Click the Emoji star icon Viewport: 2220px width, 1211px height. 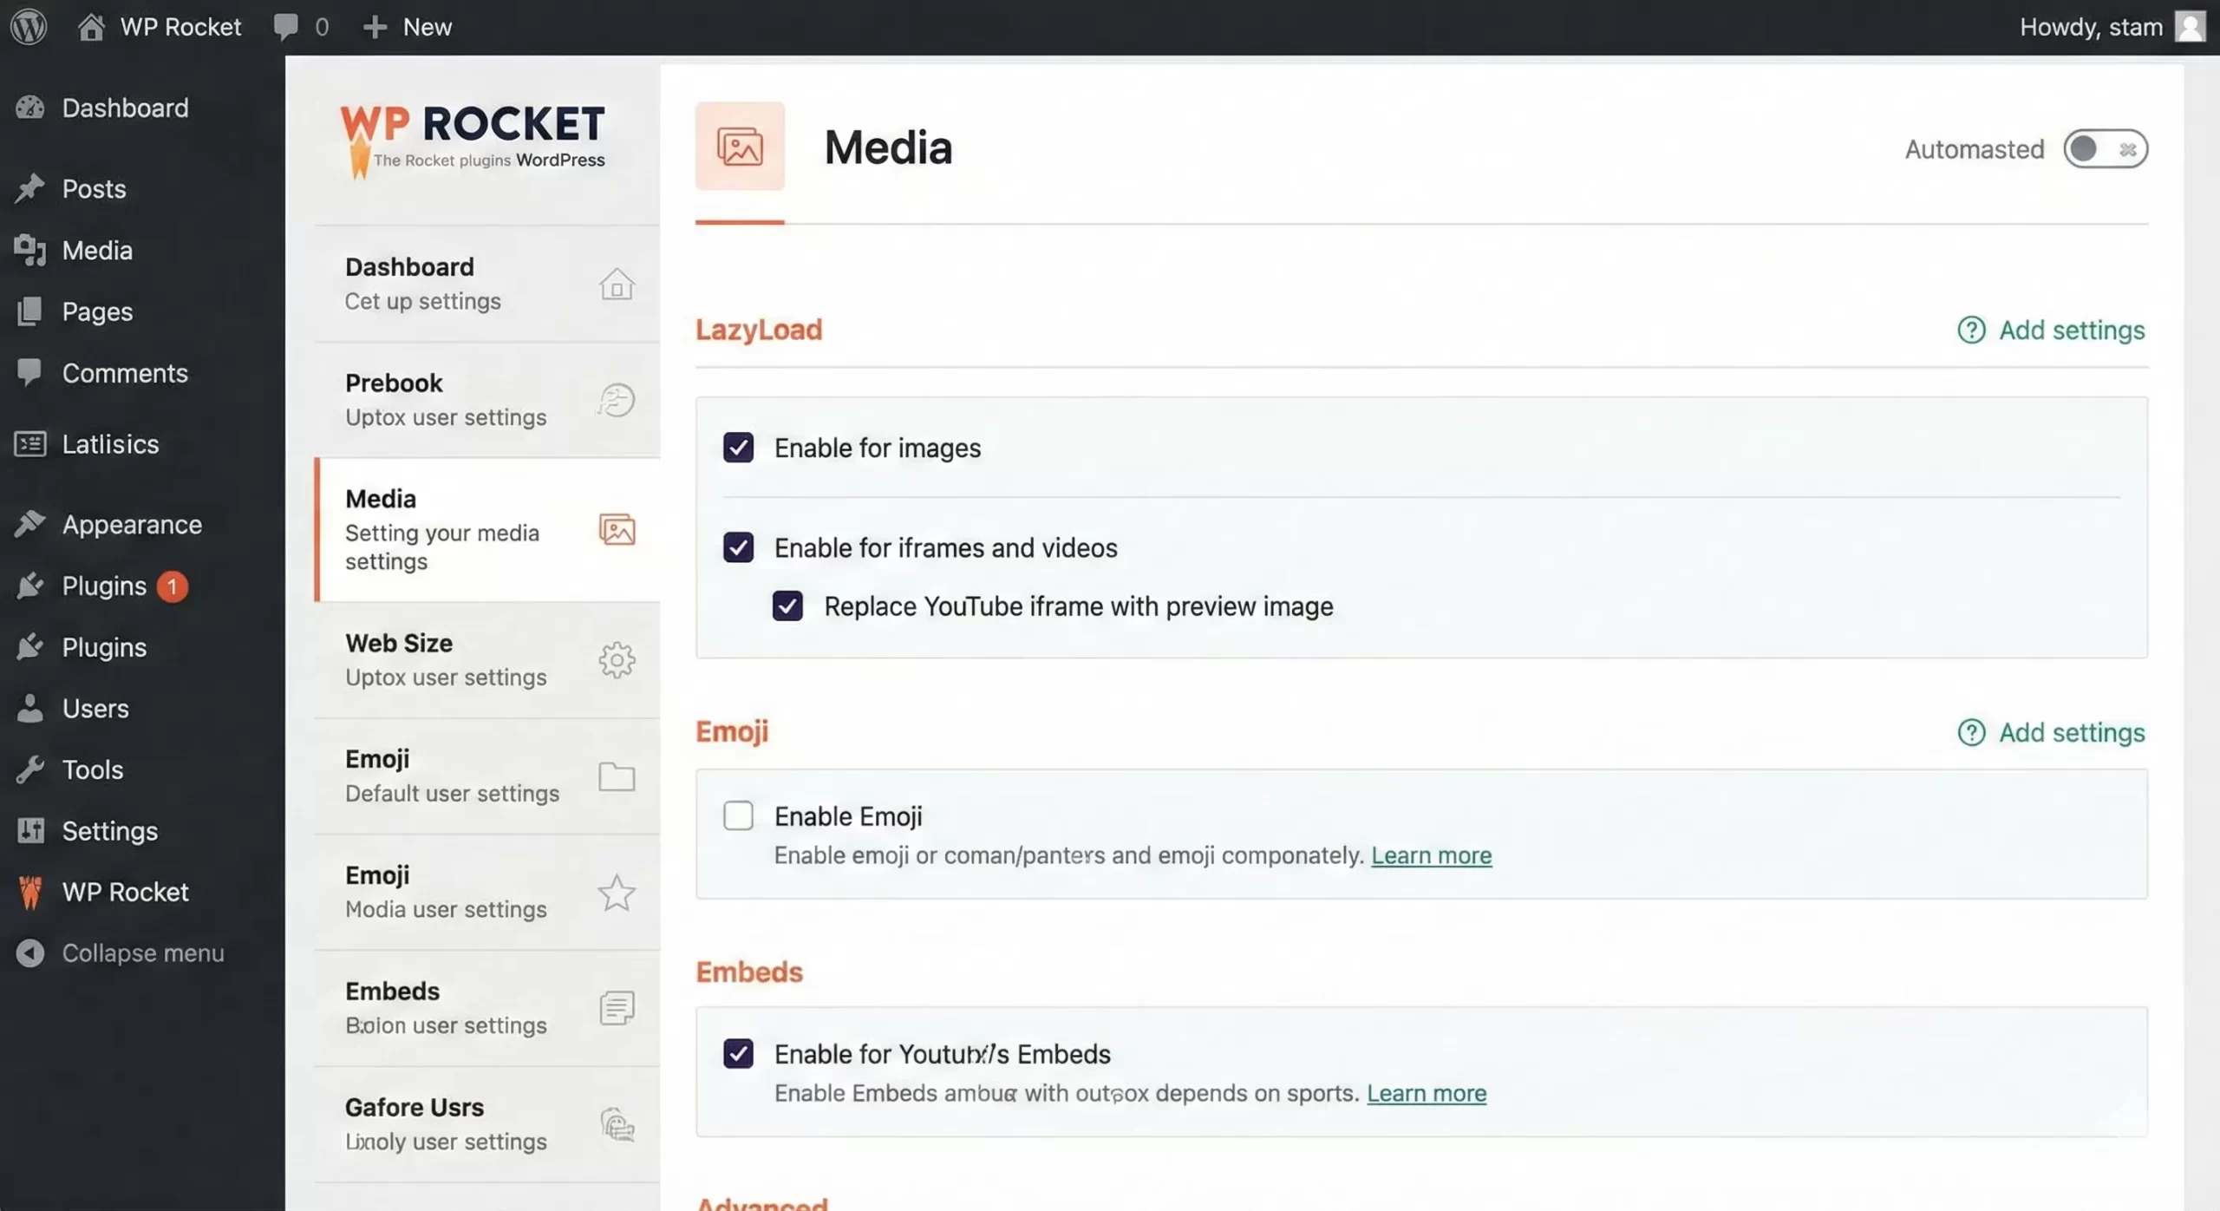coord(616,893)
